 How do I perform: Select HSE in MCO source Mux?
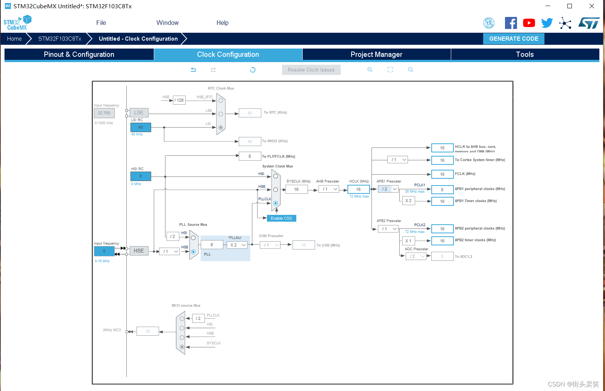coord(182,338)
